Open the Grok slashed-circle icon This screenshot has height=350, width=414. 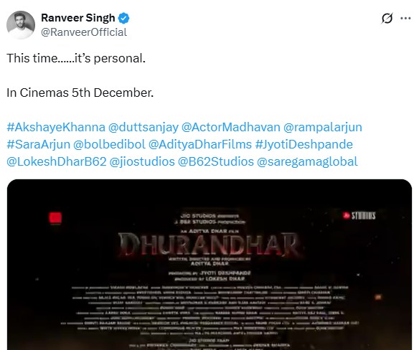(x=387, y=18)
